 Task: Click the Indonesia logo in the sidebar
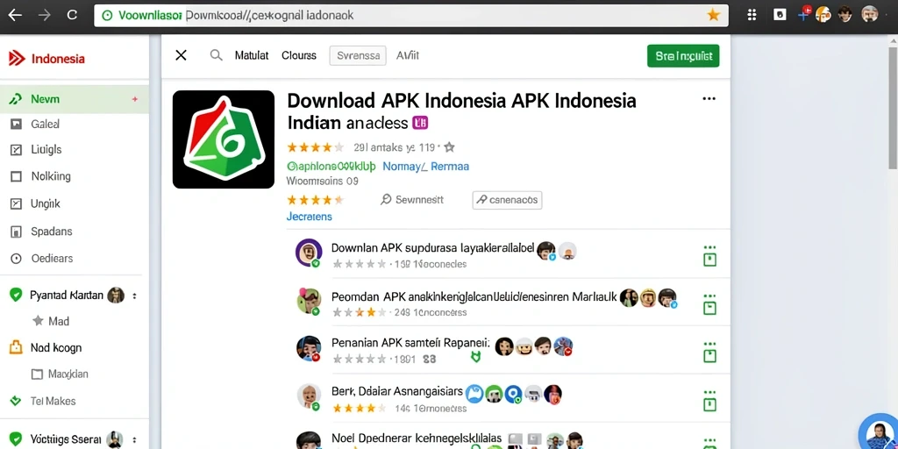tap(47, 59)
